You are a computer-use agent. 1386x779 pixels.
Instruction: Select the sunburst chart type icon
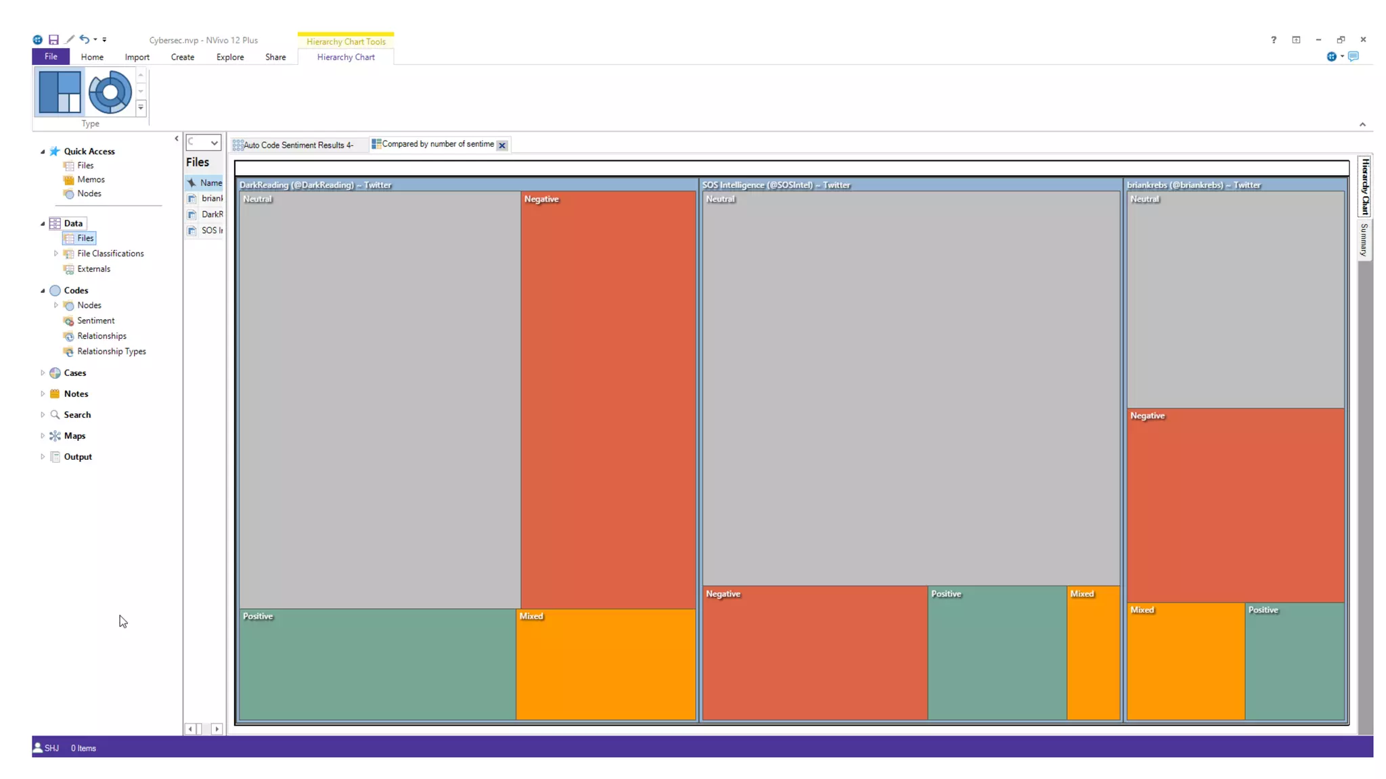(110, 92)
